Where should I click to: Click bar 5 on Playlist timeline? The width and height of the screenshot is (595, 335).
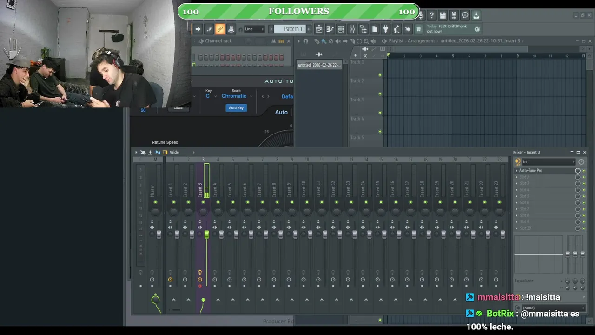click(x=453, y=56)
